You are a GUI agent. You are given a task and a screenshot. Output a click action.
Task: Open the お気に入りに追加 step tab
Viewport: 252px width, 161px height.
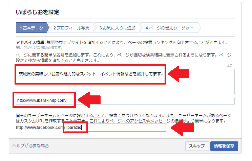point(117,28)
